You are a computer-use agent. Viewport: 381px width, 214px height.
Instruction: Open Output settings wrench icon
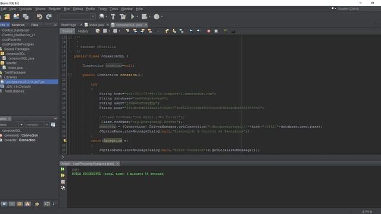tap(63, 188)
